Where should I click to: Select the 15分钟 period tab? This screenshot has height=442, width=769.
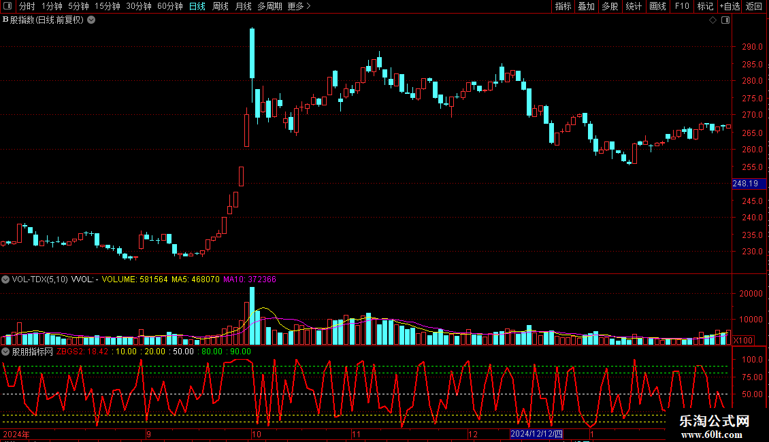click(108, 6)
